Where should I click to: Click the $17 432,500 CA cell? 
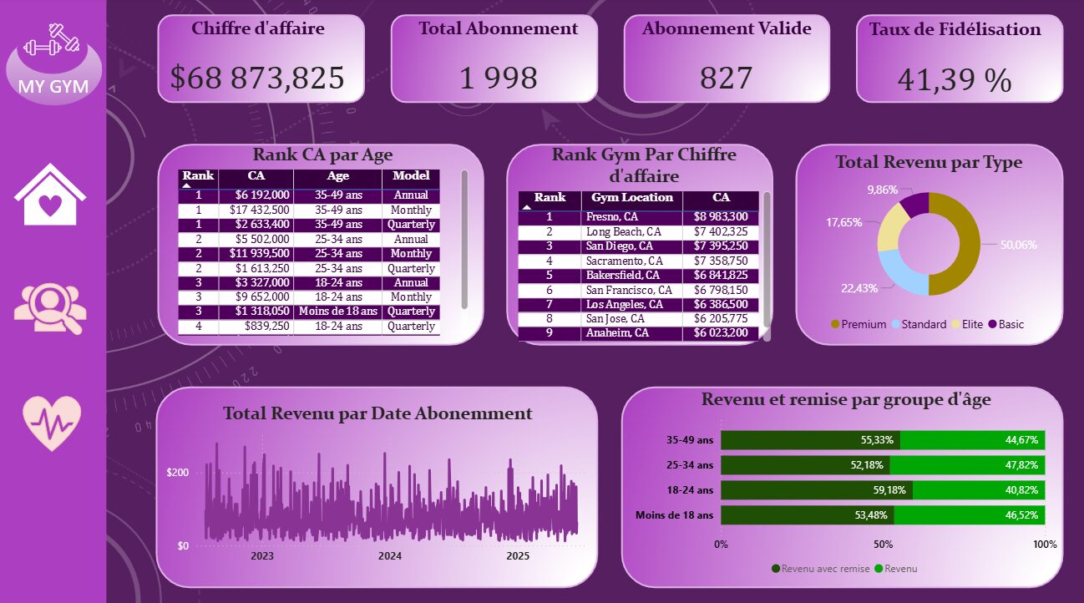[x=256, y=210]
